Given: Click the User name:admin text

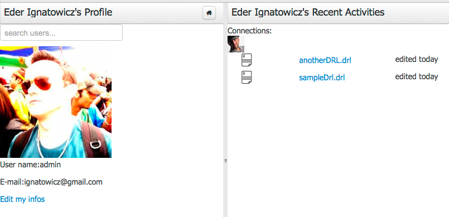Looking at the screenshot, I should pyautogui.click(x=30, y=165).
